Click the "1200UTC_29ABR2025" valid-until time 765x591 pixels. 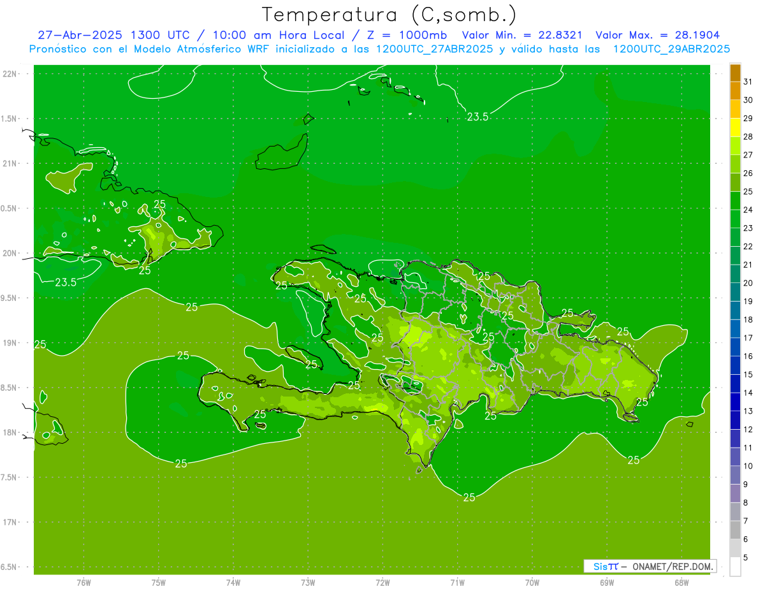coord(671,49)
